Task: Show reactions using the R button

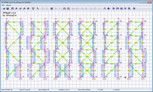Action: 129,9
